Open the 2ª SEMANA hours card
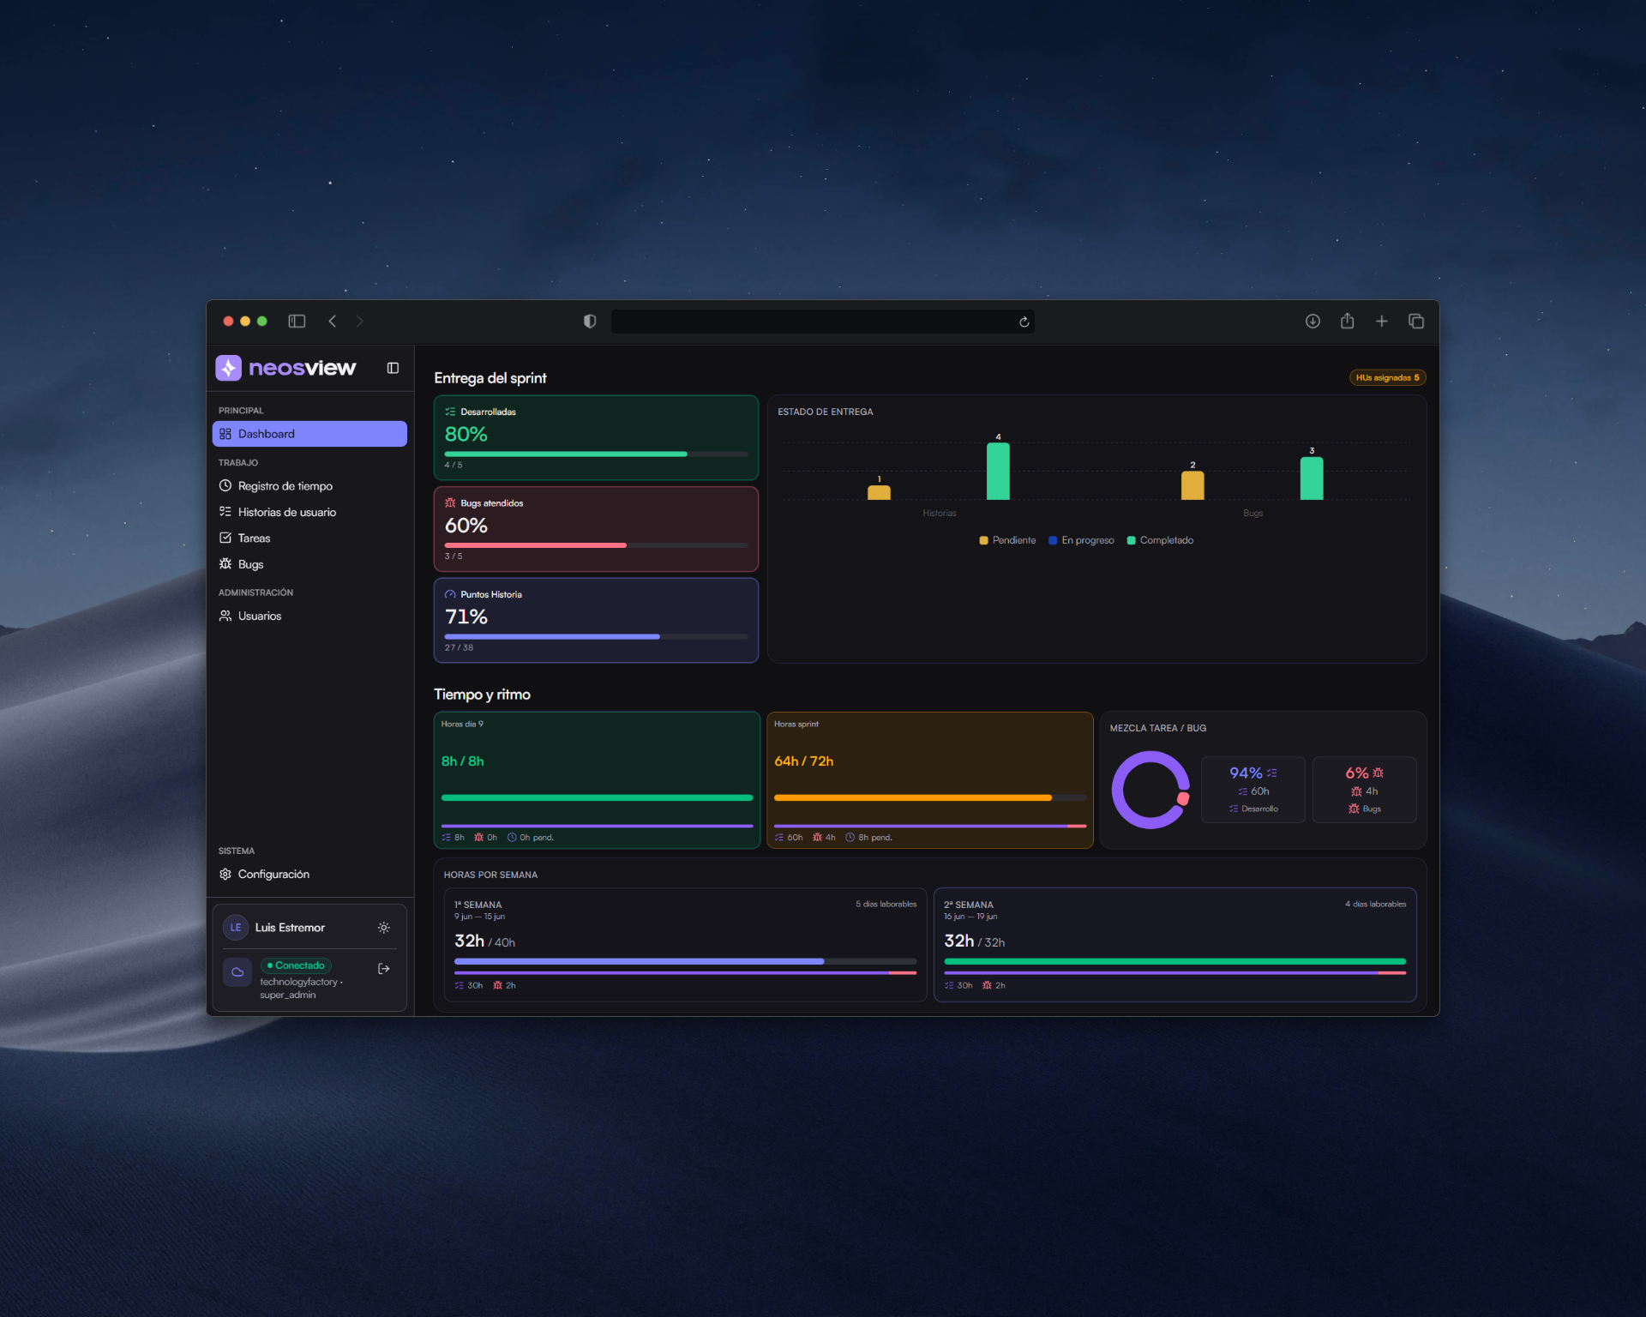 click(1175, 945)
